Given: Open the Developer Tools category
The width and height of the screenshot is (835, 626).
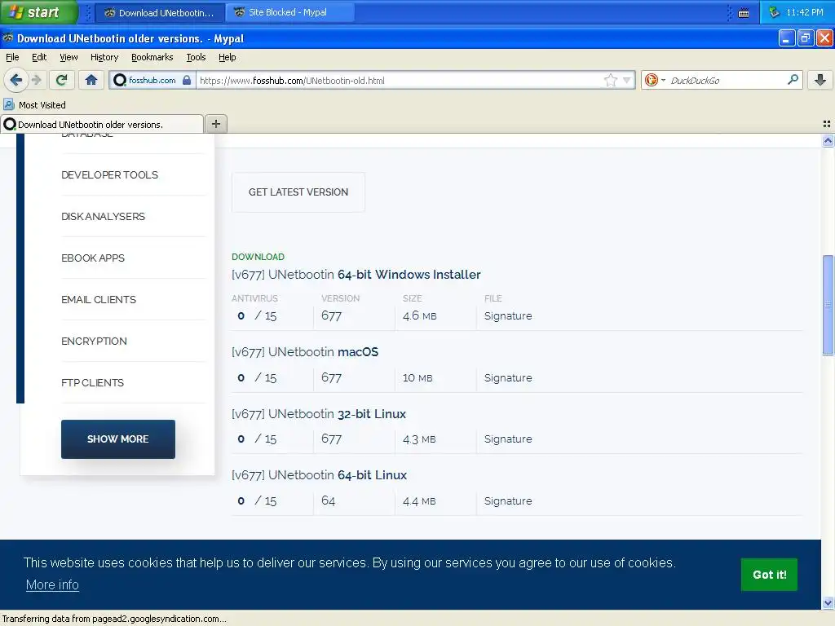Looking at the screenshot, I should point(110,174).
